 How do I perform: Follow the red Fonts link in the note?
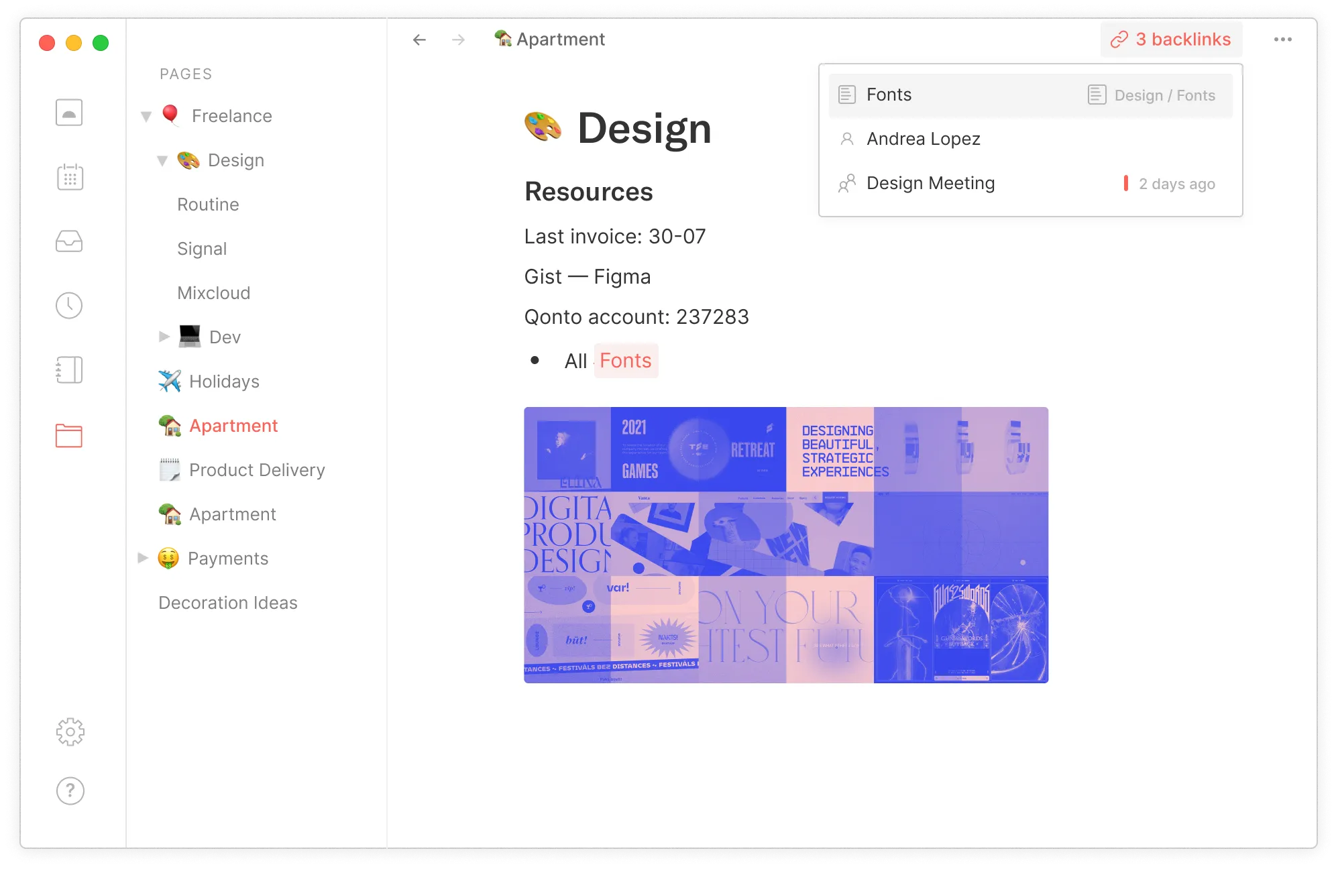click(x=625, y=361)
